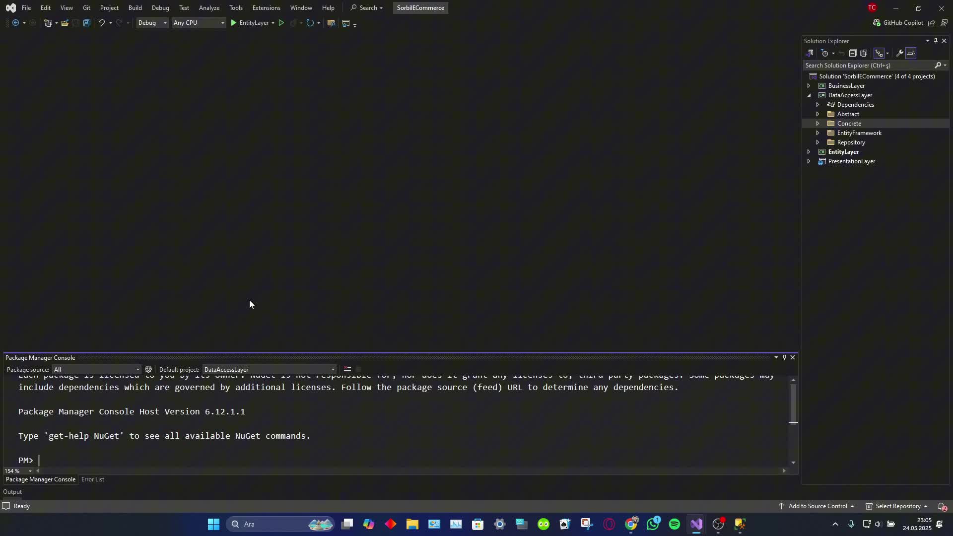Click Collapse All icon in Solution Explorer
The image size is (953, 536).
pyautogui.click(x=853, y=53)
